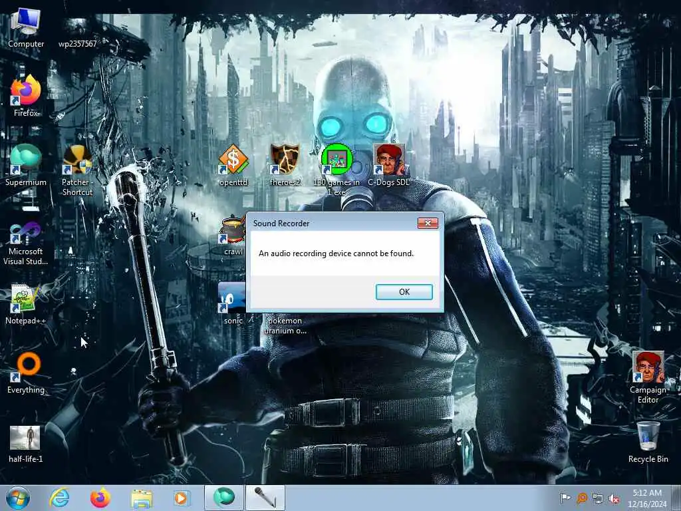Select the Patcher - Shortcut icon
This screenshot has height=511, width=681.
point(77,170)
